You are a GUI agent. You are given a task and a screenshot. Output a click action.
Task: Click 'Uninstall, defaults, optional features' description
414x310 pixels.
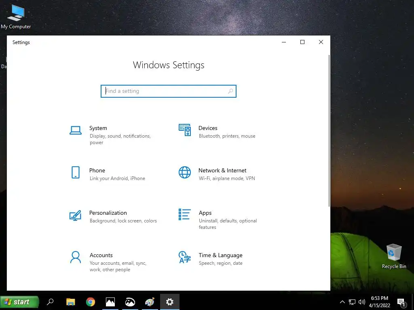pos(228,224)
